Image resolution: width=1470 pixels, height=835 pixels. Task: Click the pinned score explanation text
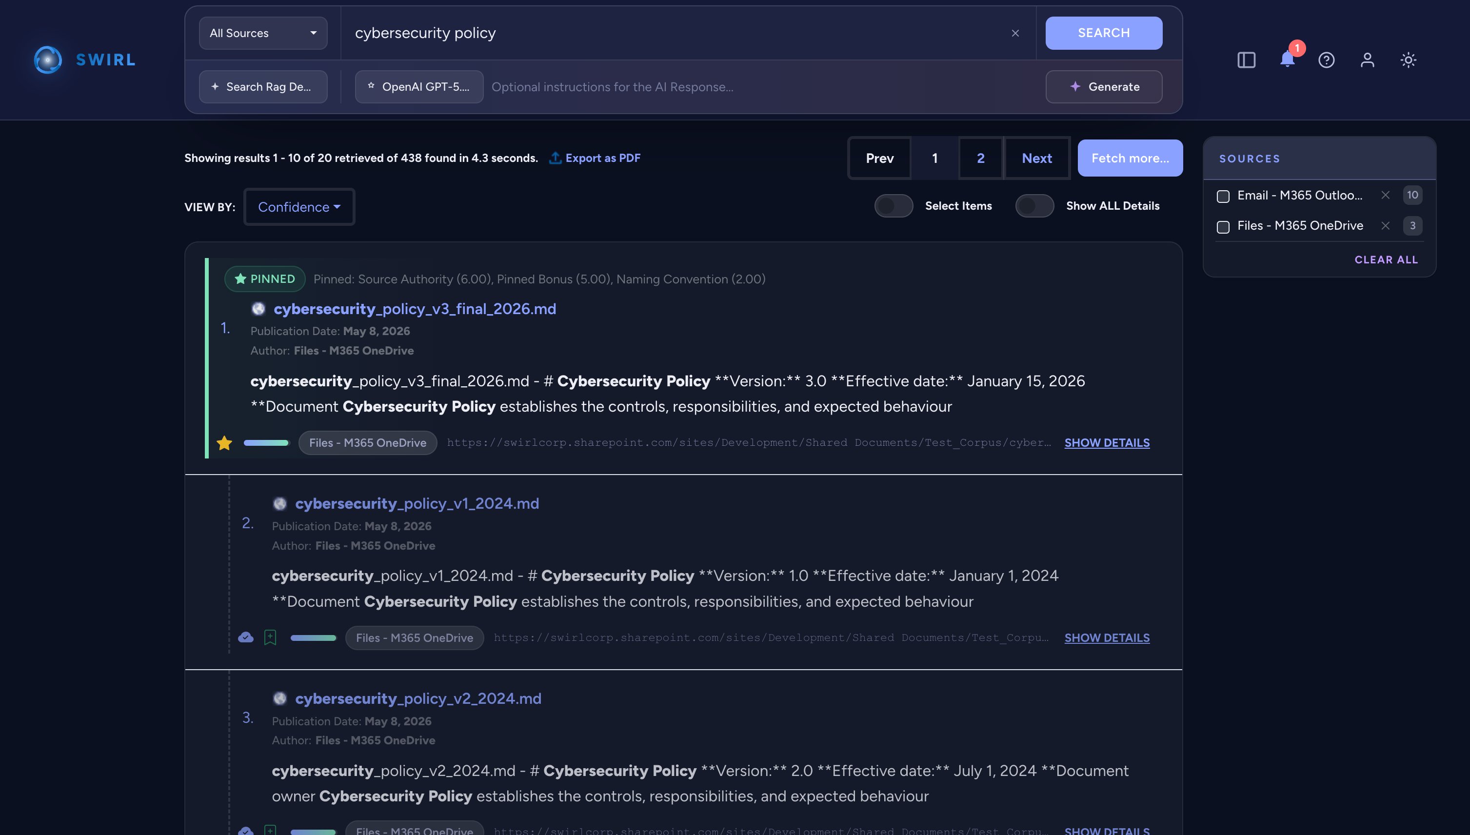point(539,278)
